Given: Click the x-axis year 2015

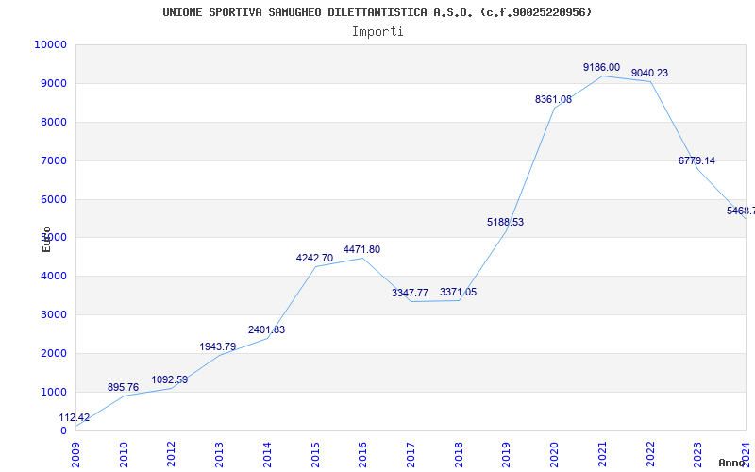Looking at the screenshot, I should (315, 454).
